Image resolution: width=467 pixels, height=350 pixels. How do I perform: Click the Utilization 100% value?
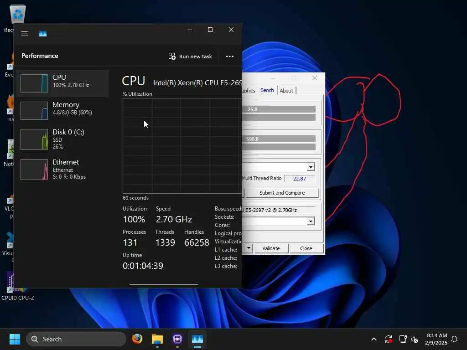pos(134,219)
